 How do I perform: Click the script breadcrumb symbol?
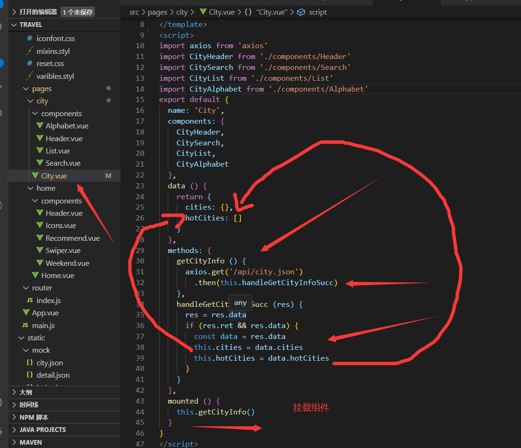click(x=317, y=12)
